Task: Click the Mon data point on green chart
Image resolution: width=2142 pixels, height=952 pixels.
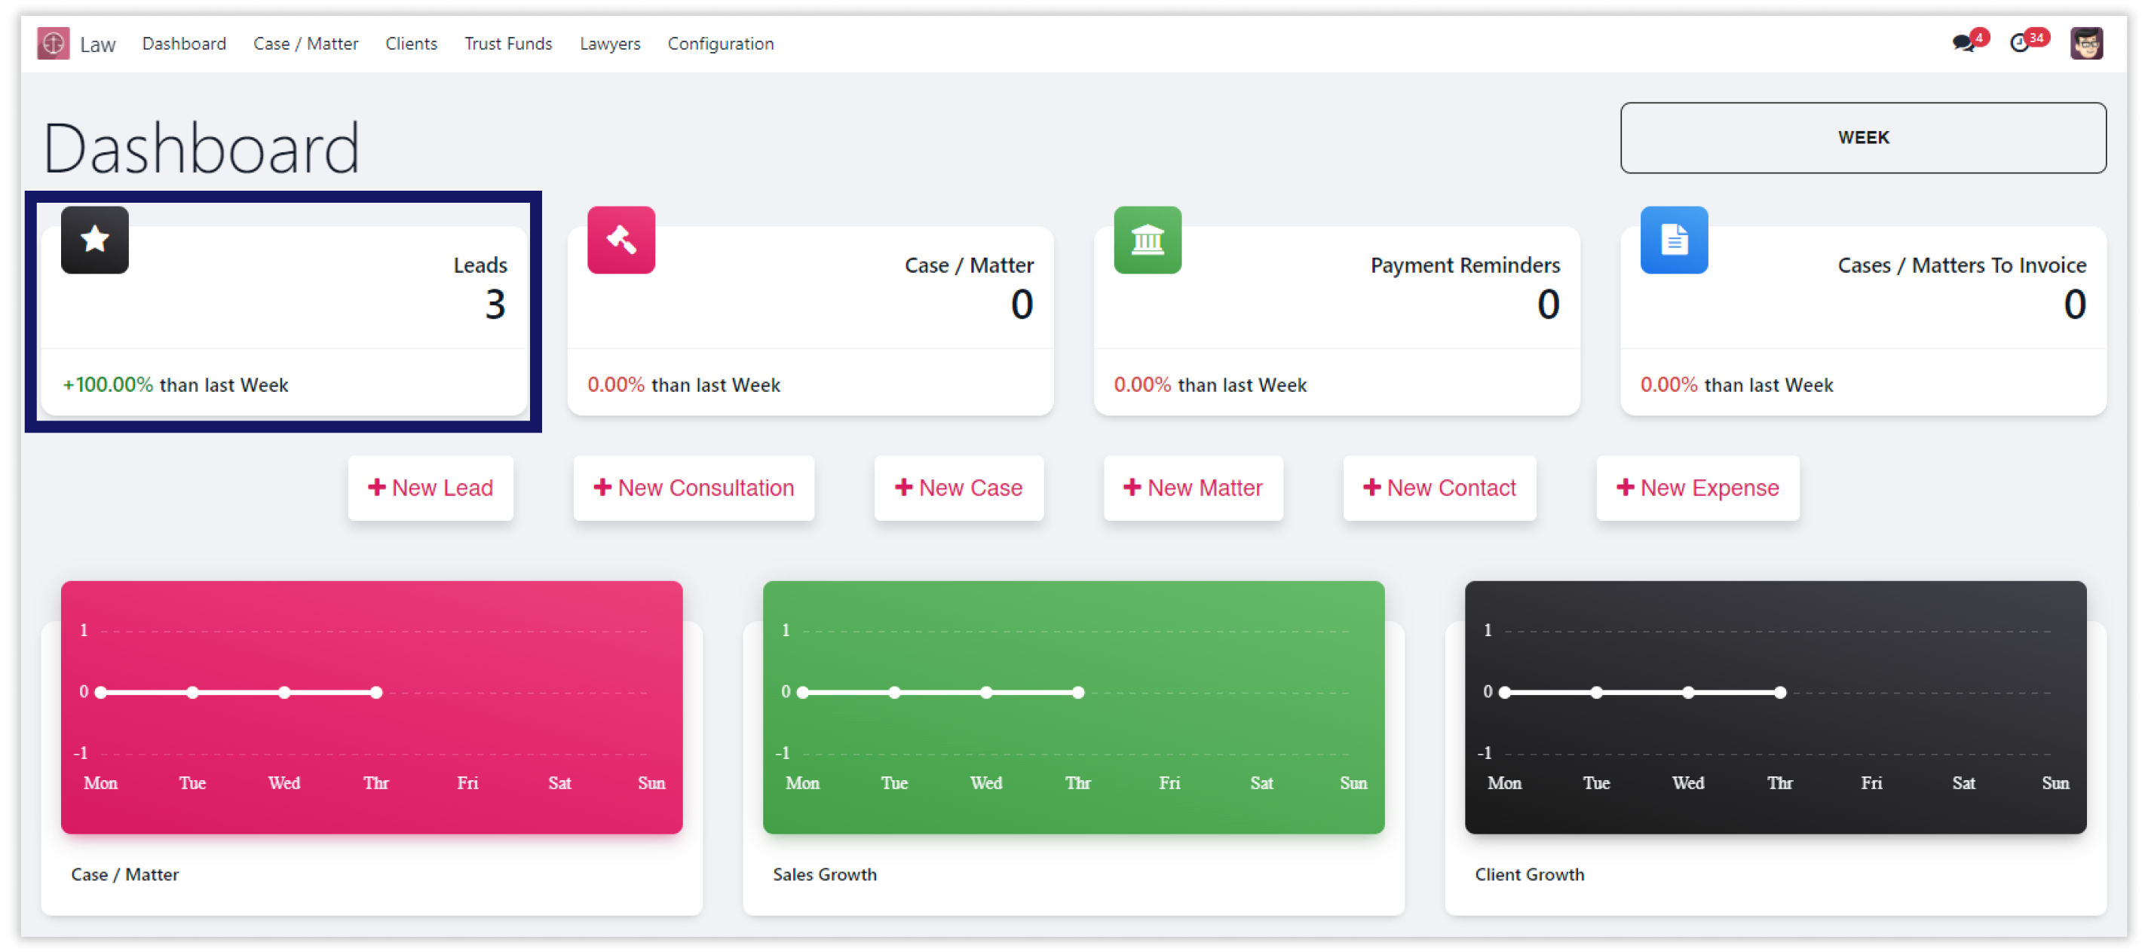Action: pyautogui.click(x=802, y=693)
